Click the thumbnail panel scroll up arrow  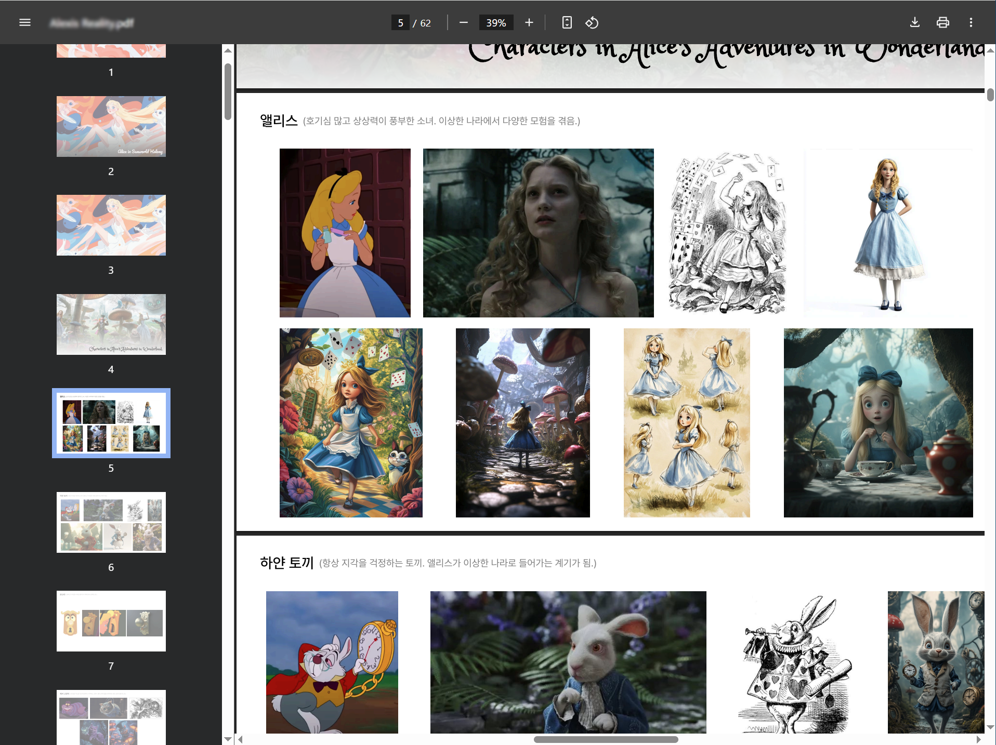click(x=228, y=50)
